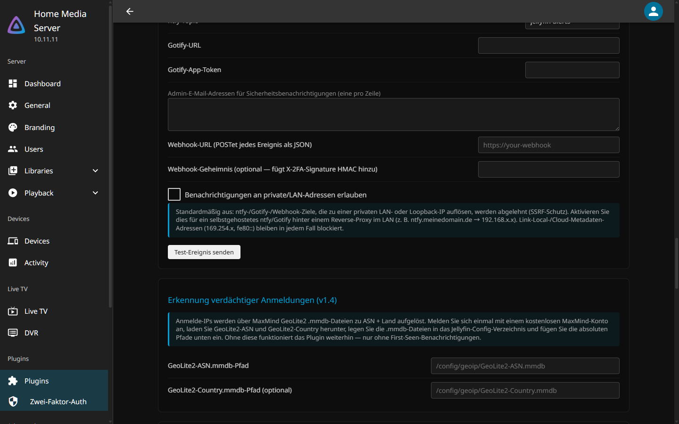Click the Admin-E-Mail-Adressen text area

[394, 114]
